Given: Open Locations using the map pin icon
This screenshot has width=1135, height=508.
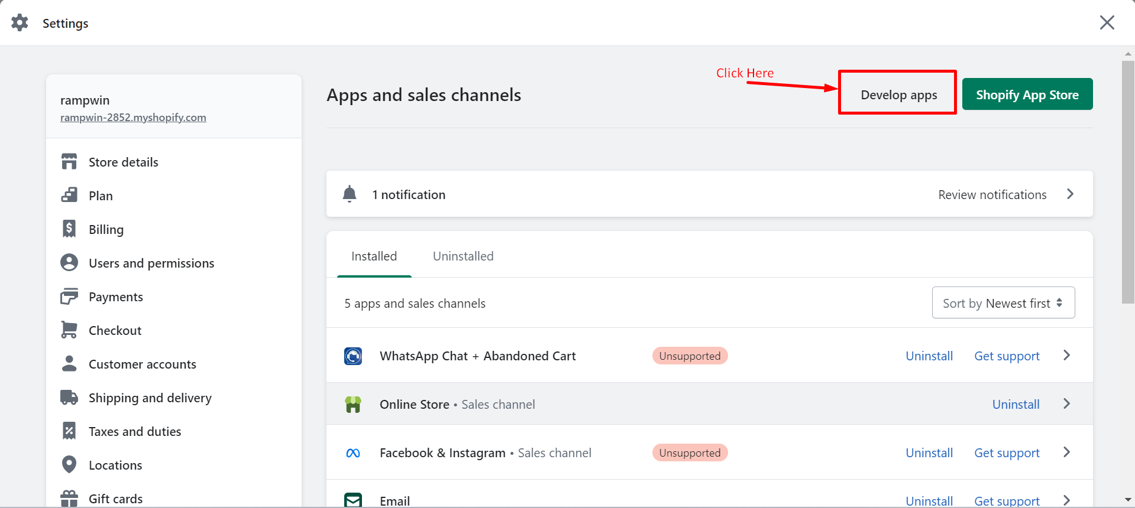Looking at the screenshot, I should (x=69, y=465).
